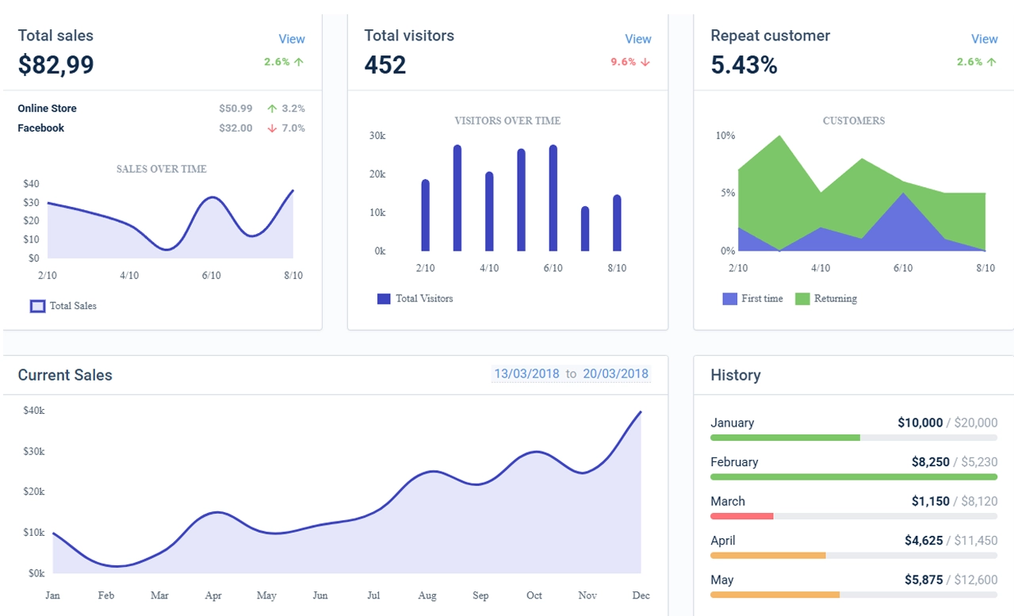Click the green up arrow beside Online Store 3.2%
This screenshot has height=616, width=1014.
coord(272,109)
